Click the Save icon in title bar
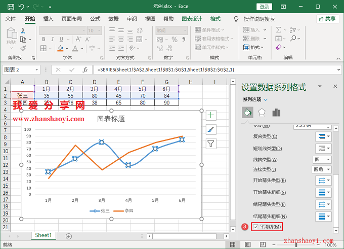The height and width of the screenshot is (249, 344). 11,7
